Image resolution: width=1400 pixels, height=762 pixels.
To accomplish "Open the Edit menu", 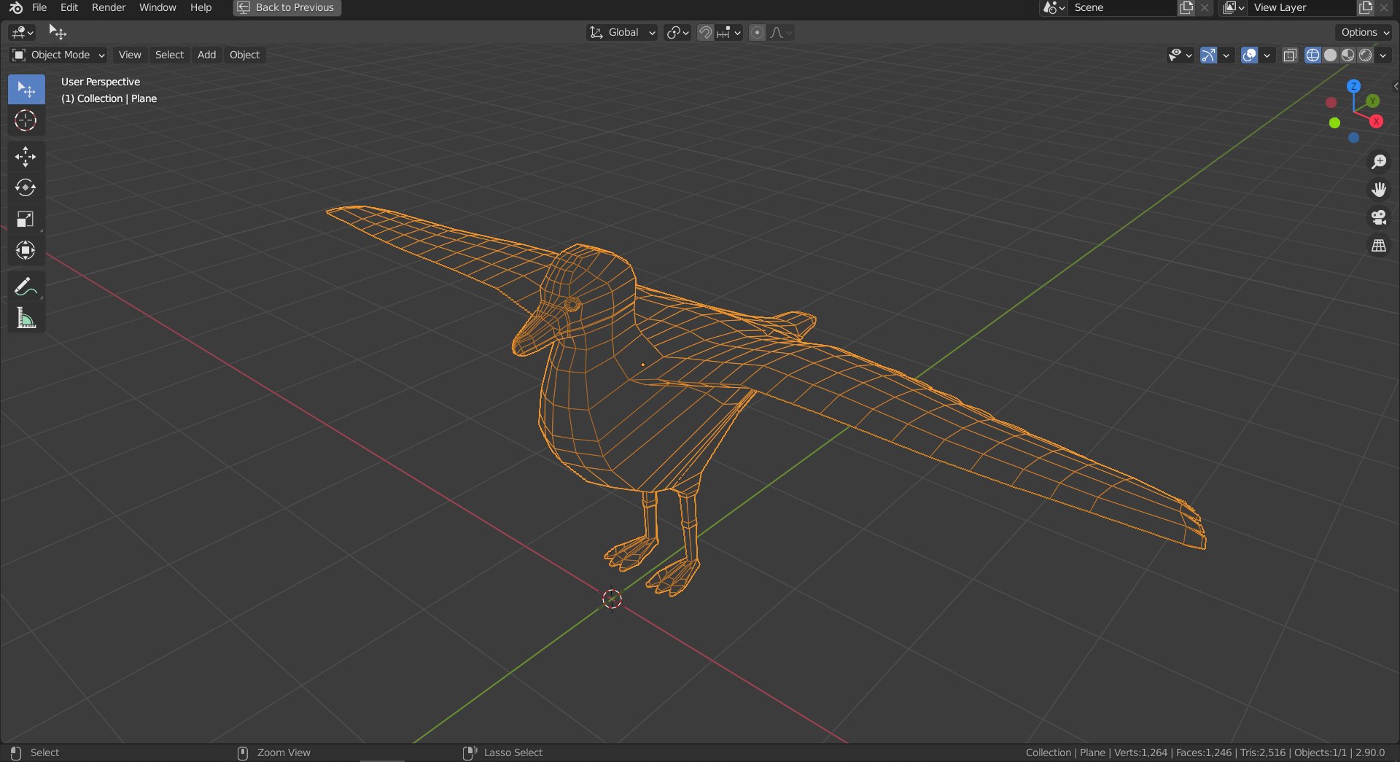I will 69,7.
